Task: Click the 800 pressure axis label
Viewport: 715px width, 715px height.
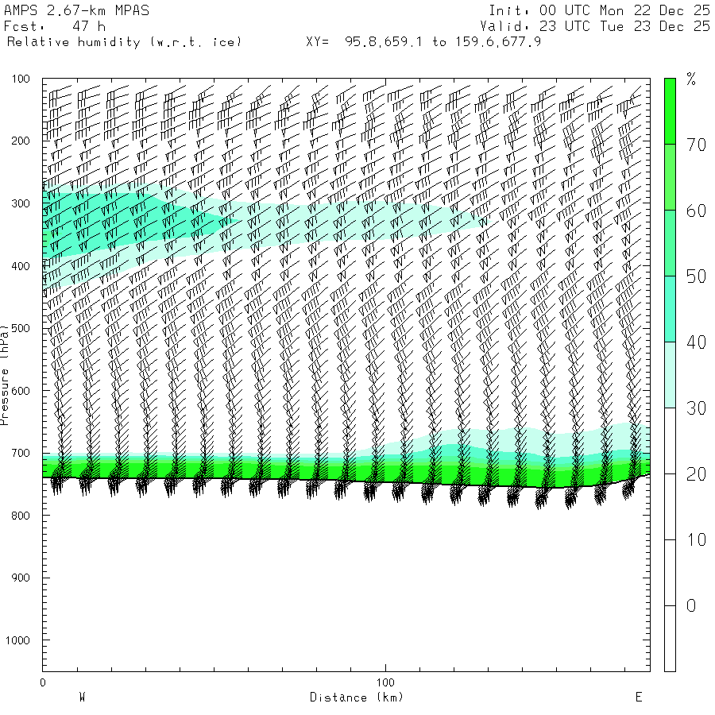Action: tap(21, 516)
